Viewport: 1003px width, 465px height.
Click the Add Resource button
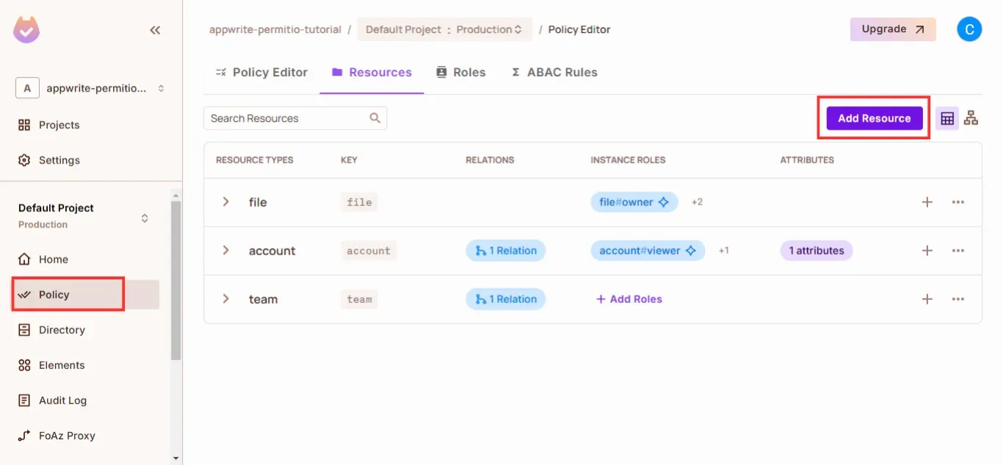click(874, 118)
